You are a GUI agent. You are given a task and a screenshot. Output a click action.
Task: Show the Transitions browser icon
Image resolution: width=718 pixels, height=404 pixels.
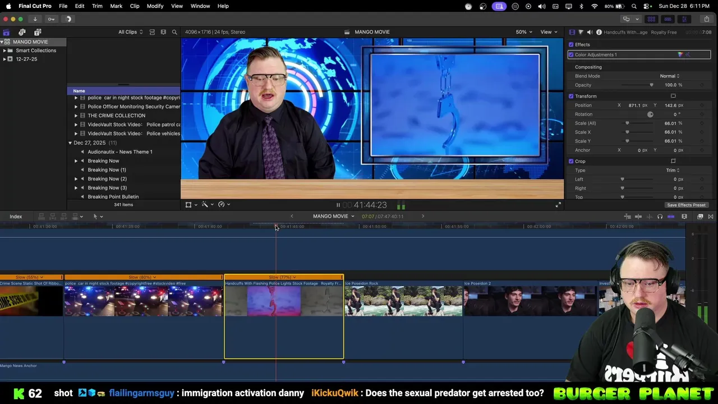pyautogui.click(x=711, y=217)
